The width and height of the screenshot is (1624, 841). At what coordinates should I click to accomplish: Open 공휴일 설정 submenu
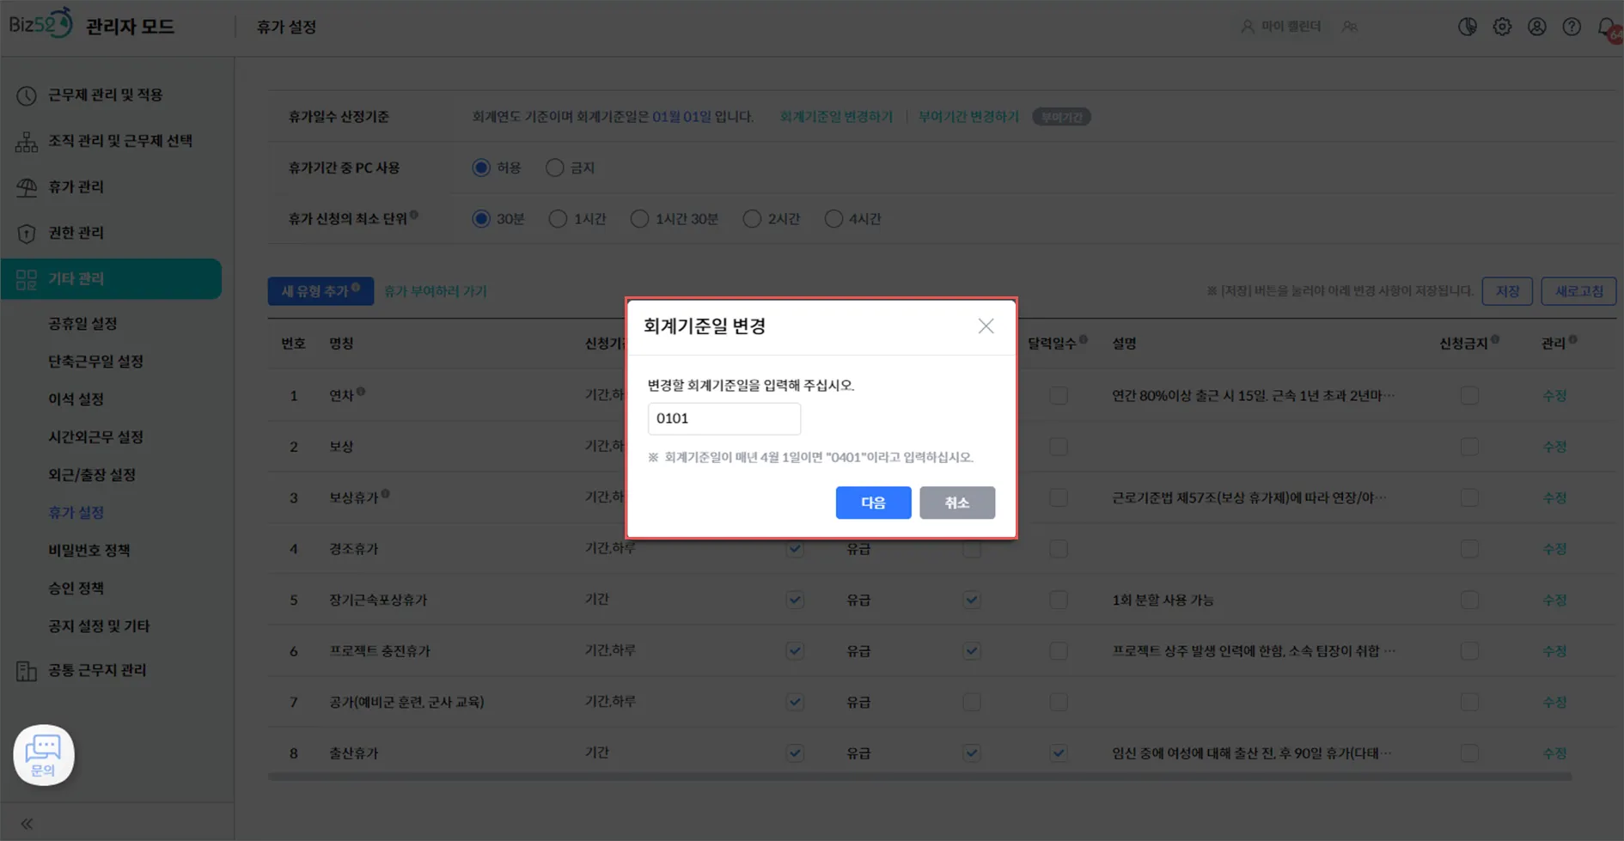82,324
